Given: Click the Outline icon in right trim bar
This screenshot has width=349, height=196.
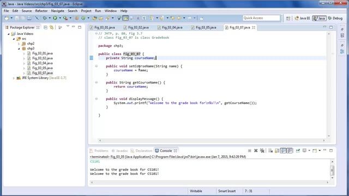Looking at the screenshot, I should click(x=342, y=52).
